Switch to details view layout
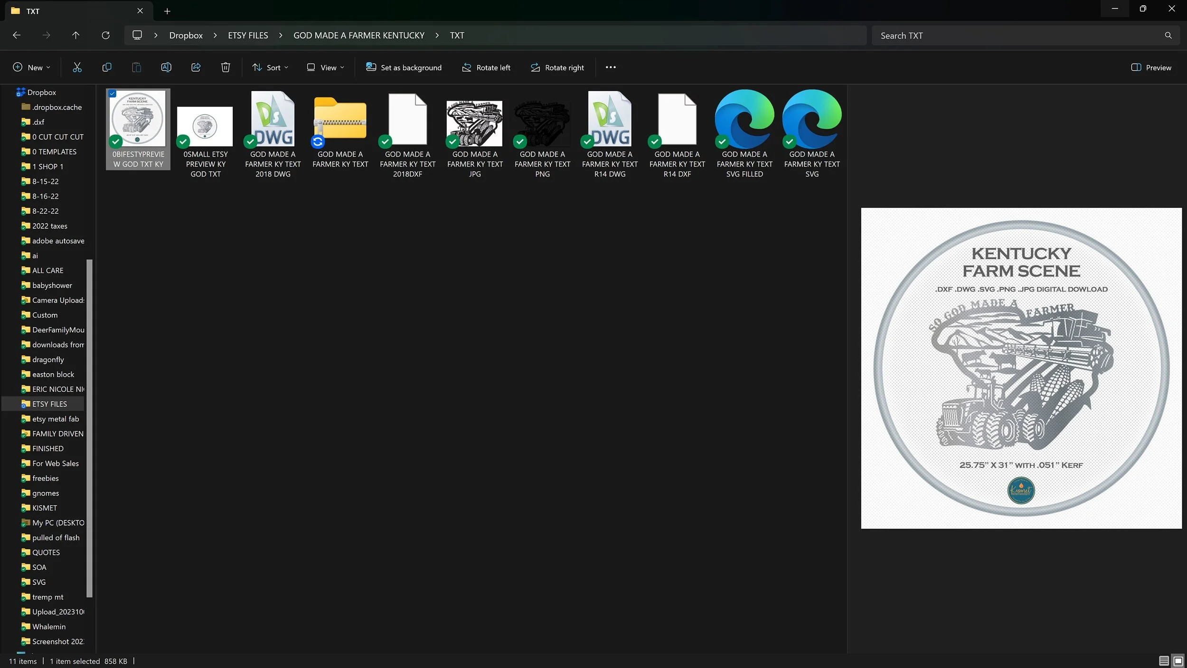 (1164, 660)
